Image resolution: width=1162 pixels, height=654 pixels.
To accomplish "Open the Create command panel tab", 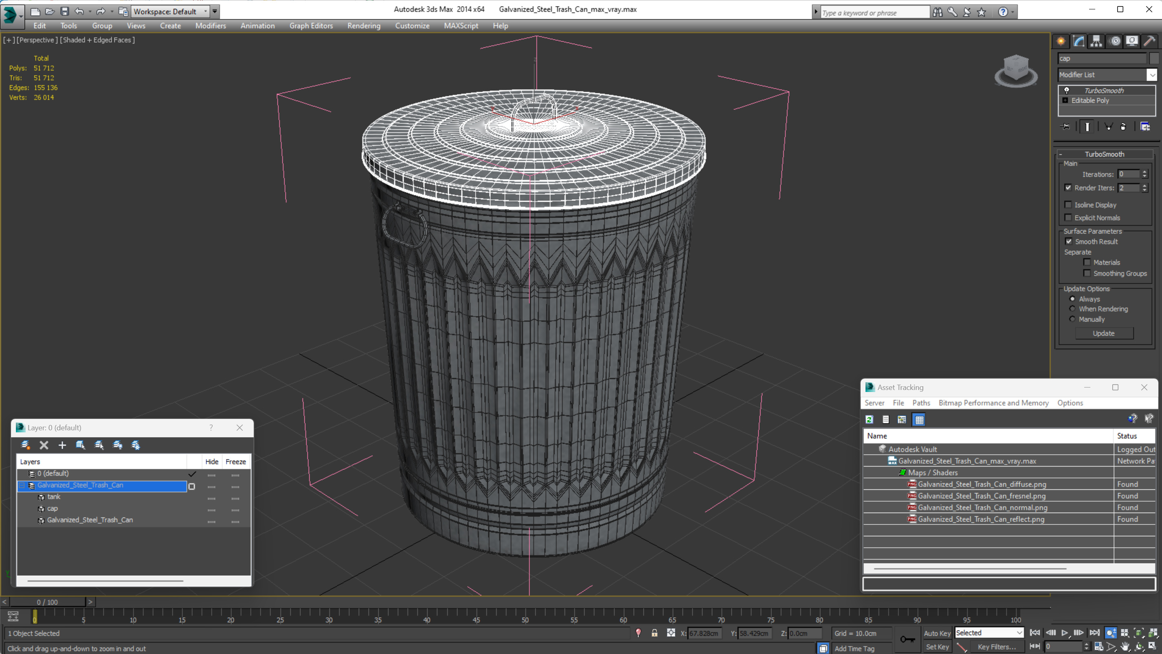I will pos(1061,41).
